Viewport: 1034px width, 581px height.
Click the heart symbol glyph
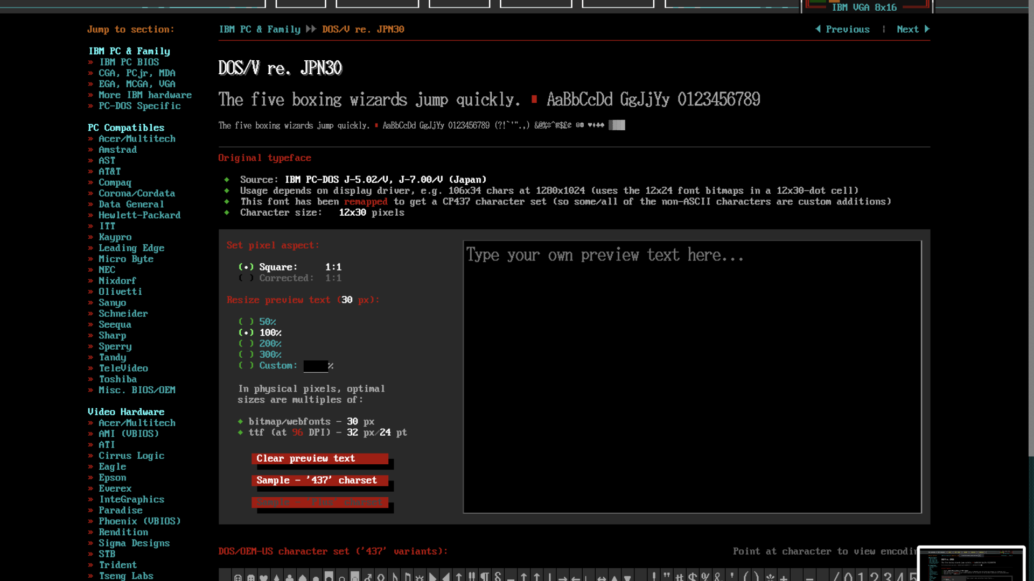point(263,576)
